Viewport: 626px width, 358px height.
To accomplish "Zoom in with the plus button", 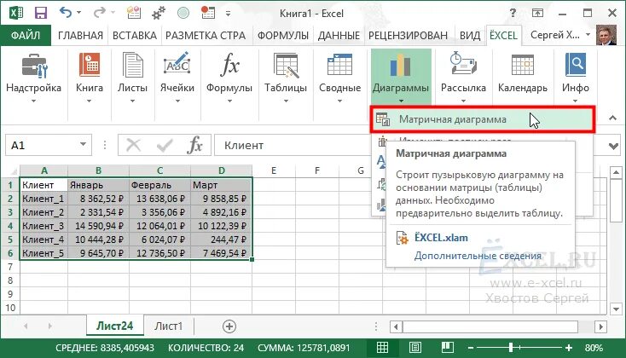I will (x=569, y=348).
